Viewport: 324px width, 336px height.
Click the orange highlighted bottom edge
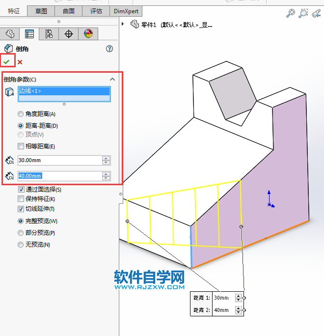pos(250,244)
